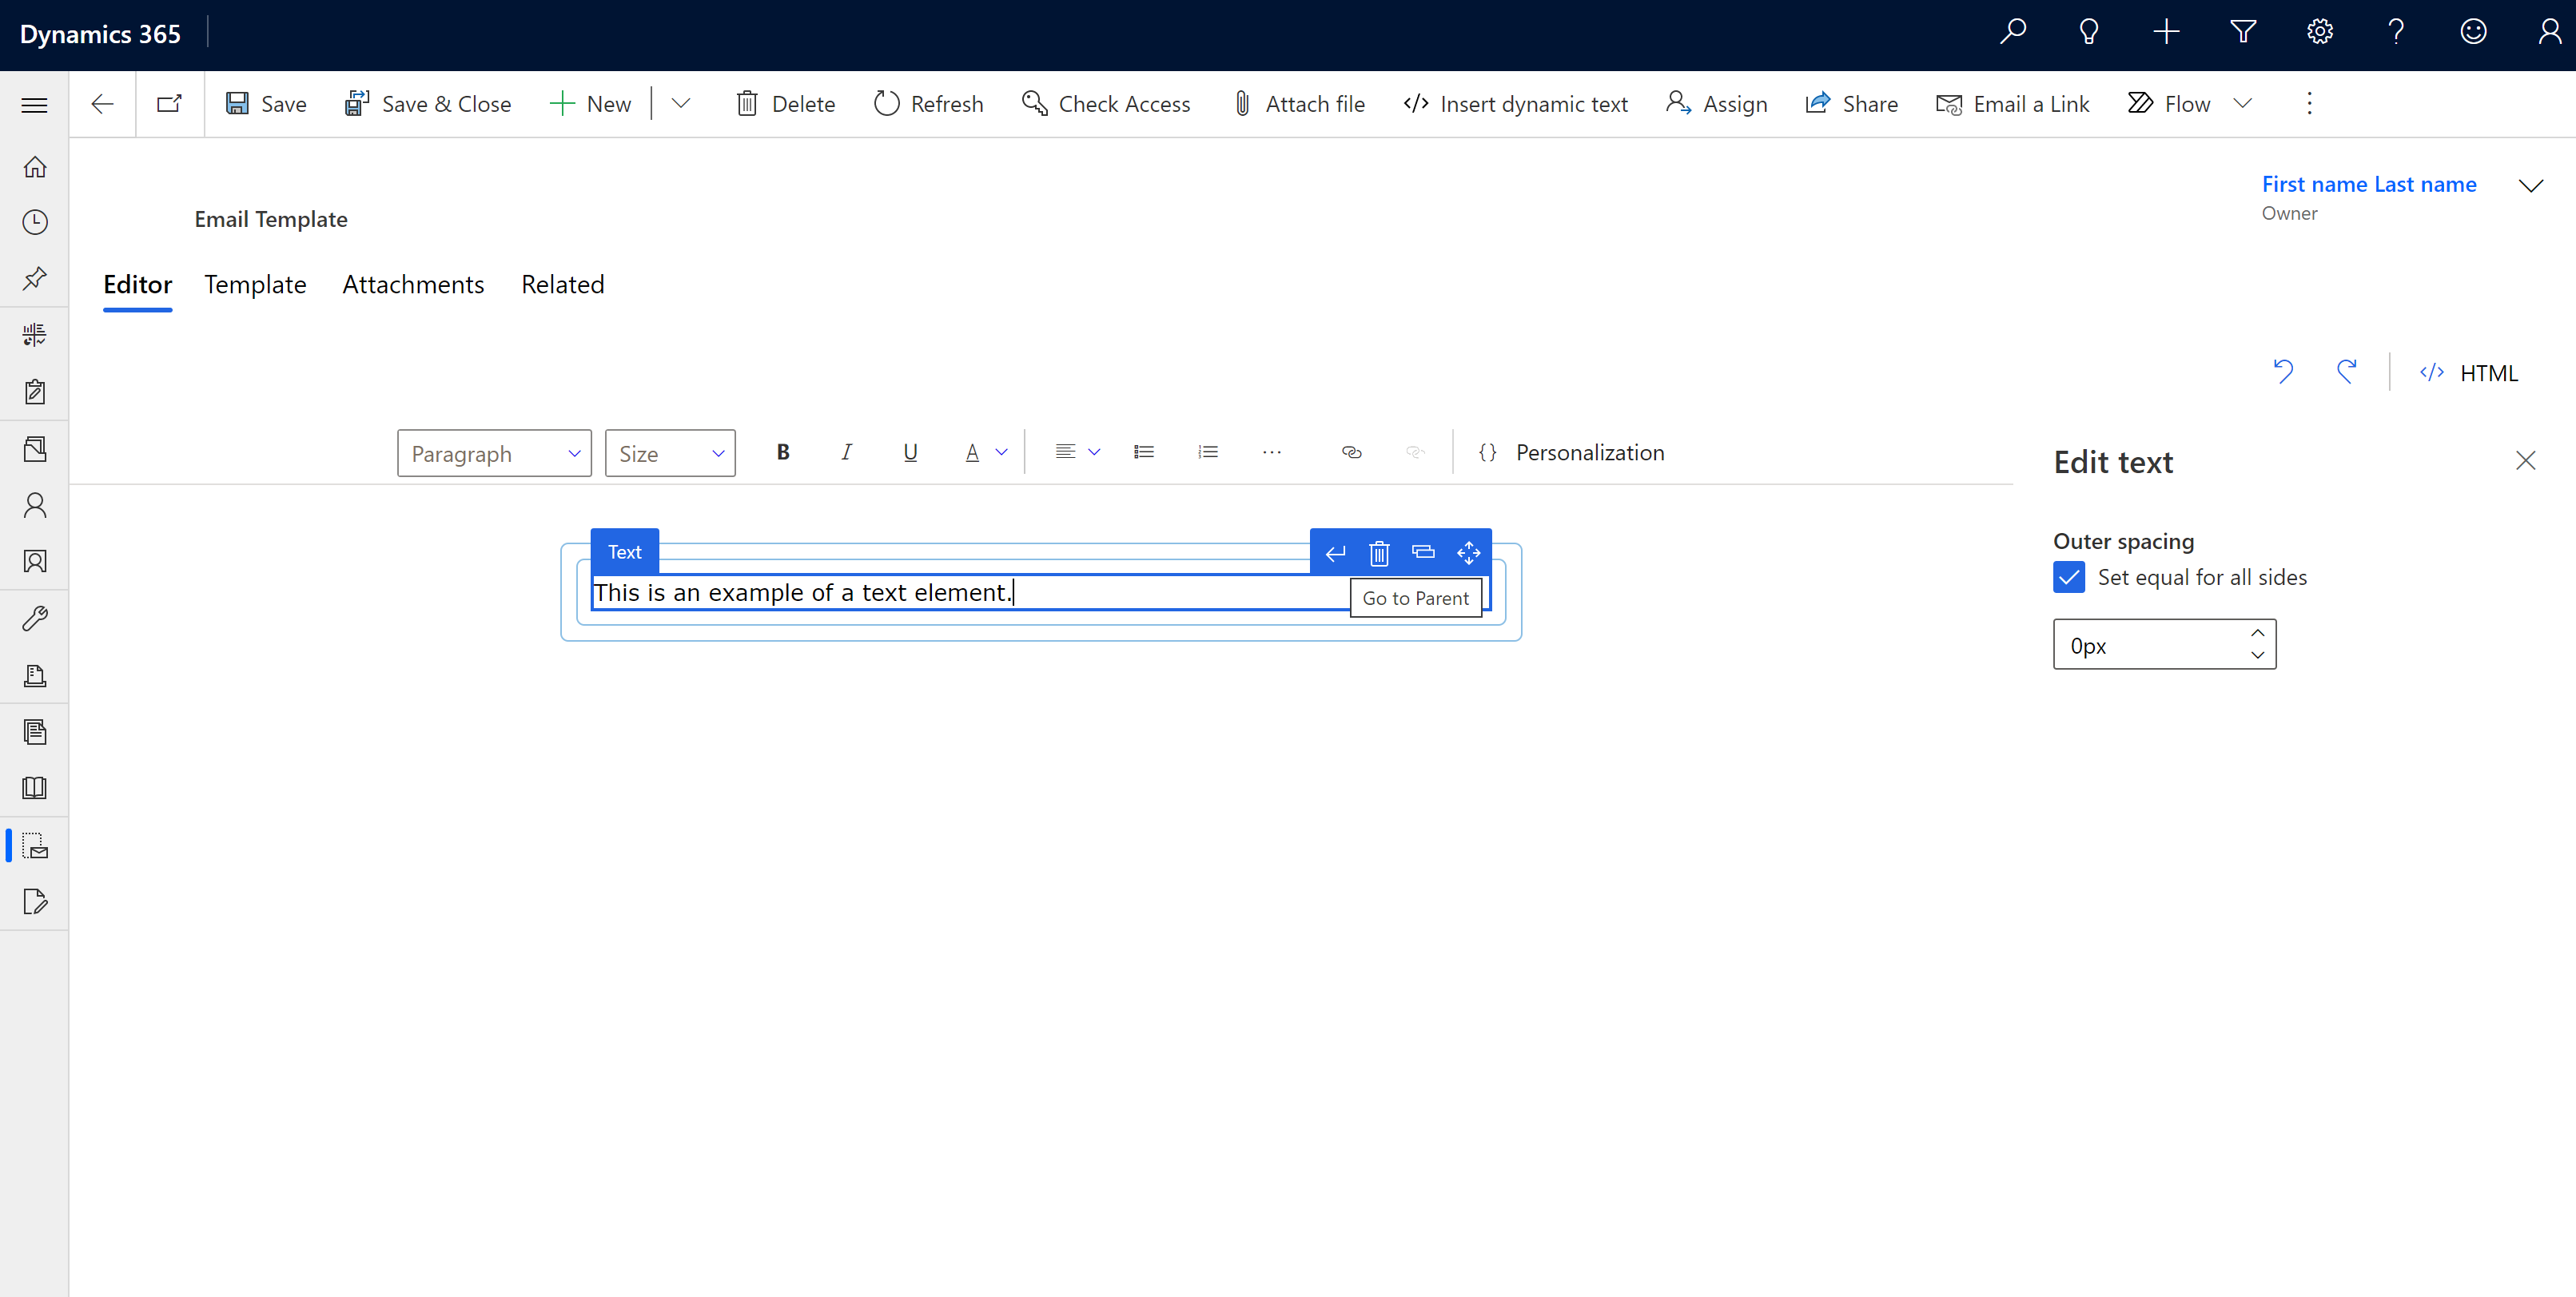Viewport: 2576px width, 1297px height.
Task: Click the numbered list icon
Action: coord(1208,452)
